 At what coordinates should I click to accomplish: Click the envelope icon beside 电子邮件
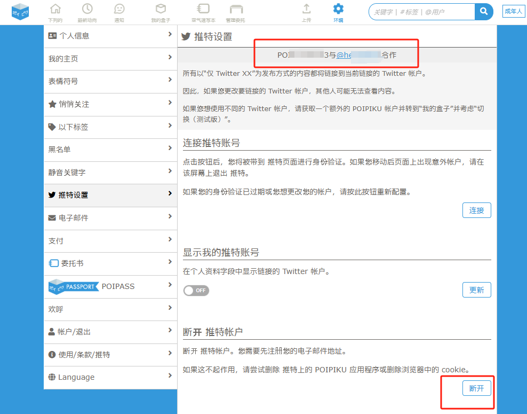[x=52, y=218]
